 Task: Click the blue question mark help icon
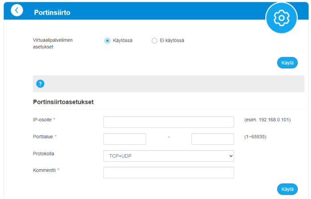40,84
